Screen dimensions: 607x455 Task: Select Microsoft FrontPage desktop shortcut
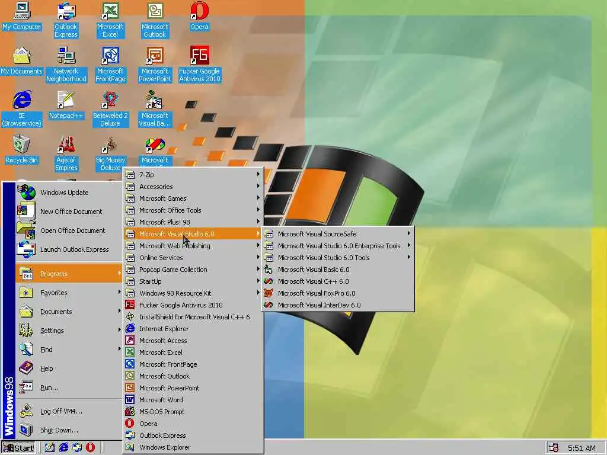click(x=110, y=65)
